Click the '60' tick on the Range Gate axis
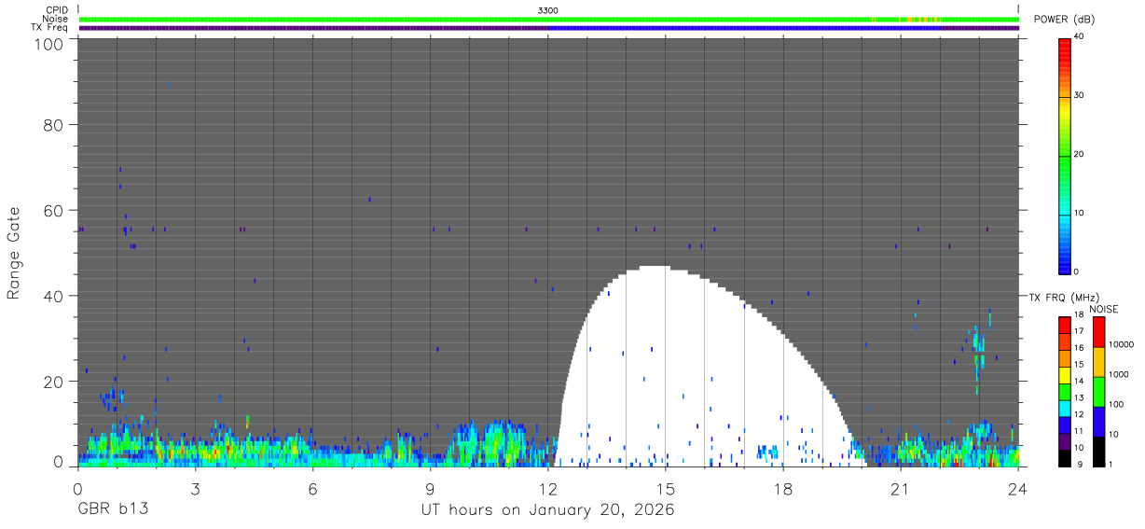 [x=52, y=210]
